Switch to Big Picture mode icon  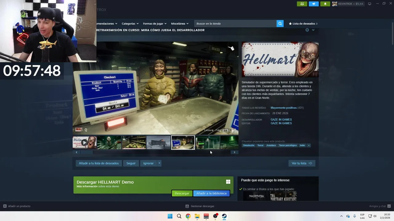(x=370, y=4)
